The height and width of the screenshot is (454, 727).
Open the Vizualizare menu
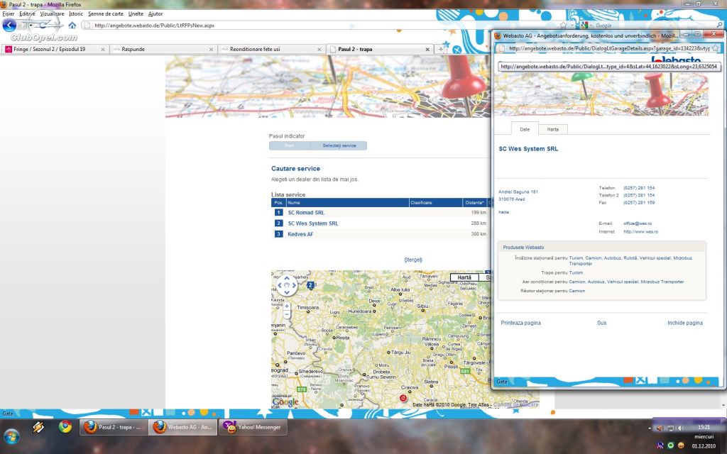click(52, 14)
